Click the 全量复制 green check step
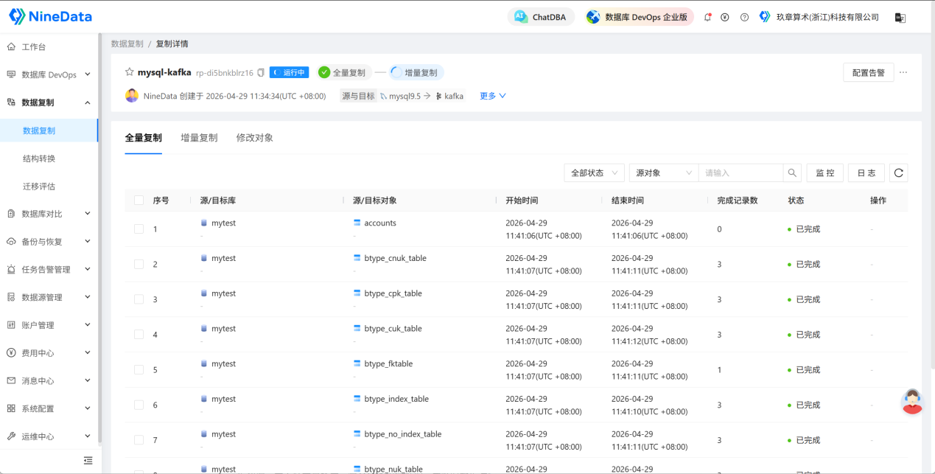935x474 pixels. [343, 72]
